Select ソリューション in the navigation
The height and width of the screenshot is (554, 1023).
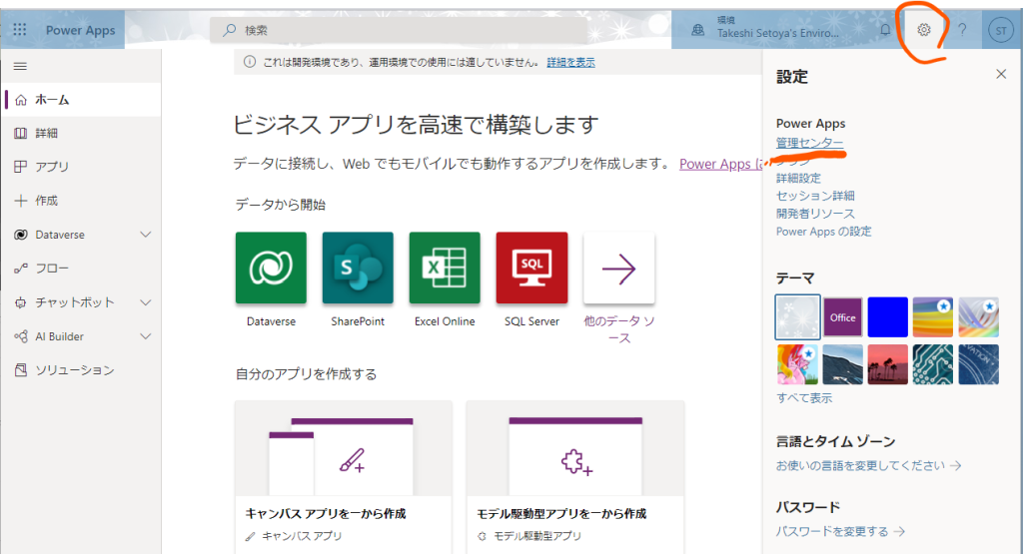pyautogui.click(x=82, y=370)
